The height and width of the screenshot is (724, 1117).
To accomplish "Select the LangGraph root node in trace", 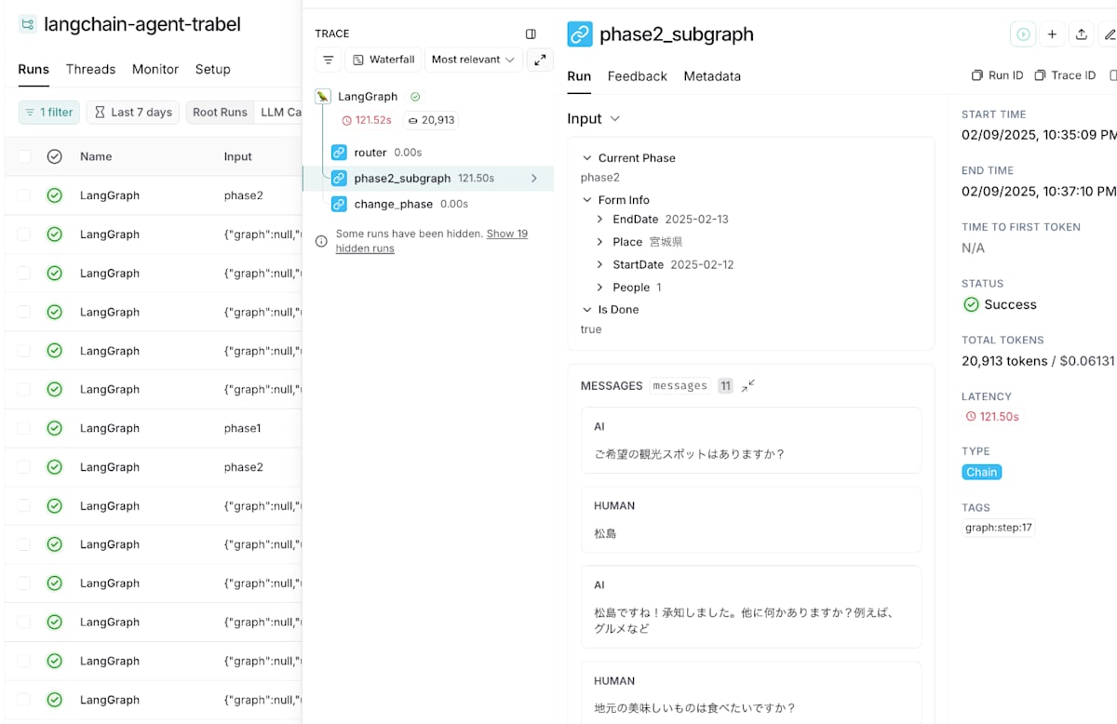I will pos(368,96).
